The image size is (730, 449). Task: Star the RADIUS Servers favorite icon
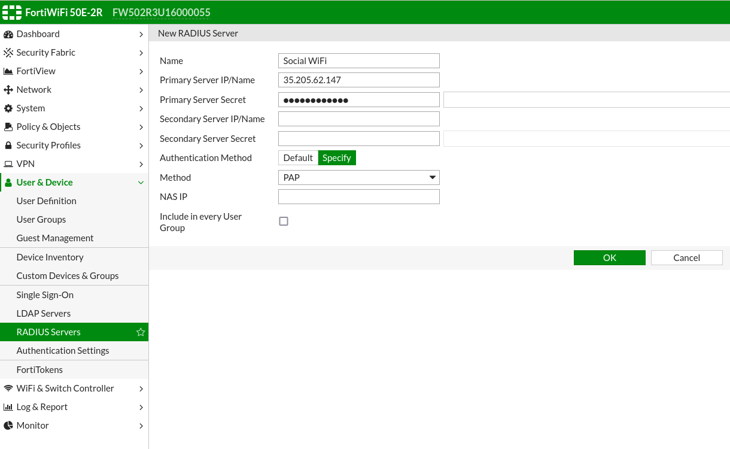tap(141, 332)
